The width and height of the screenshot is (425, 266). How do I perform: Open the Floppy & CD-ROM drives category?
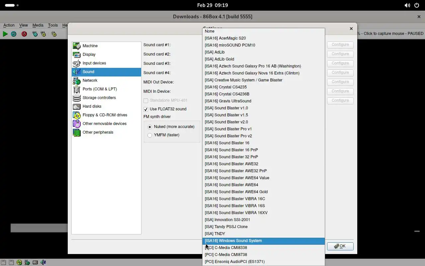(x=106, y=115)
